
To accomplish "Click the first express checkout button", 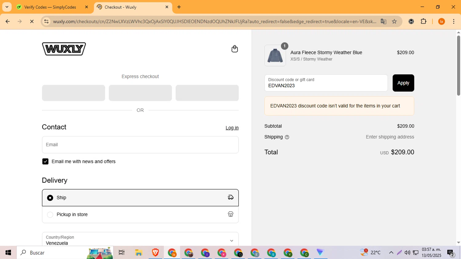I will click(x=73, y=93).
